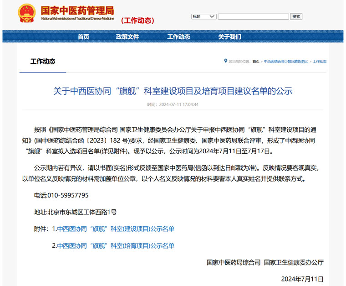The width and height of the screenshot is (346, 286).
Task: Click the 首页 breadcrumb link
Action: pos(256,62)
